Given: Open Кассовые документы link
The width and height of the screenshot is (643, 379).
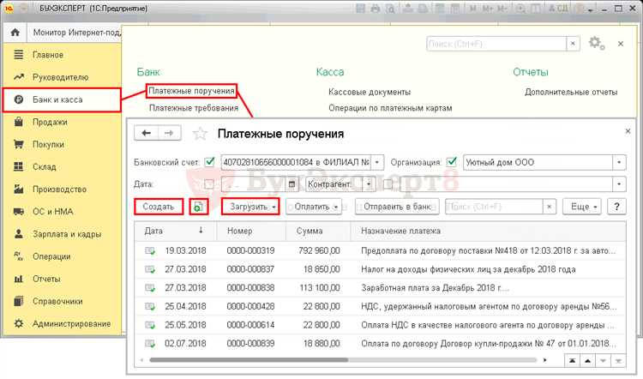Looking at the screenshot, I should 370,92.
